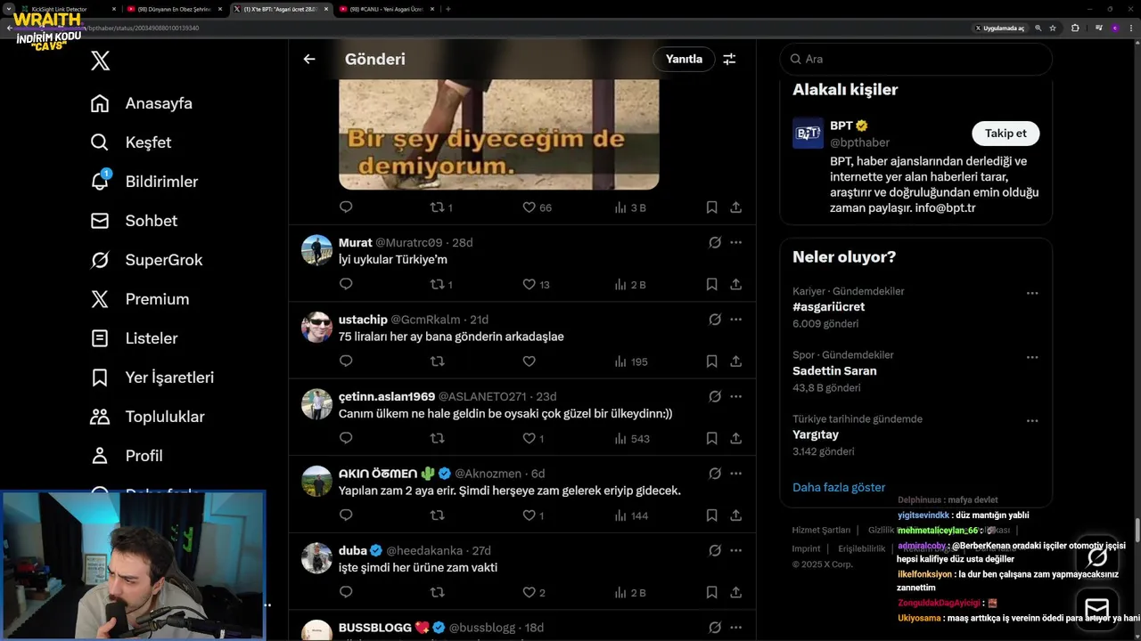Open more options on ustachip's reply
1141x641 pixels.
pyautogui.click(x=736, y=319)
